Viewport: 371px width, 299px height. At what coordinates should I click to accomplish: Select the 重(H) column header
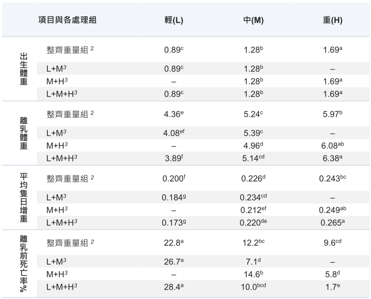point(333,20)
